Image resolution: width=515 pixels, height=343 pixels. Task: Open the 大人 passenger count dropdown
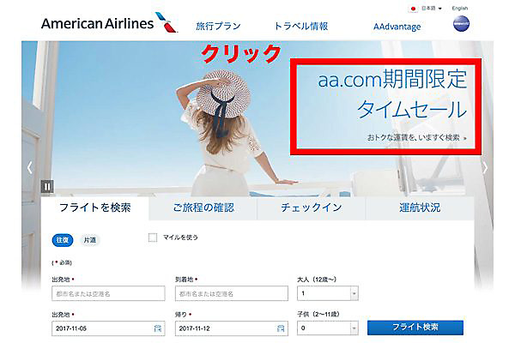pyautogui.click(x=328, y=293)
